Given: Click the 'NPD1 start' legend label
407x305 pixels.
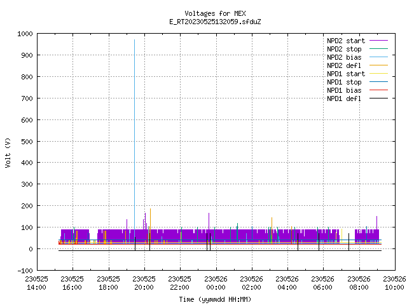Looking at the screenshot, I should click(346, 74).
